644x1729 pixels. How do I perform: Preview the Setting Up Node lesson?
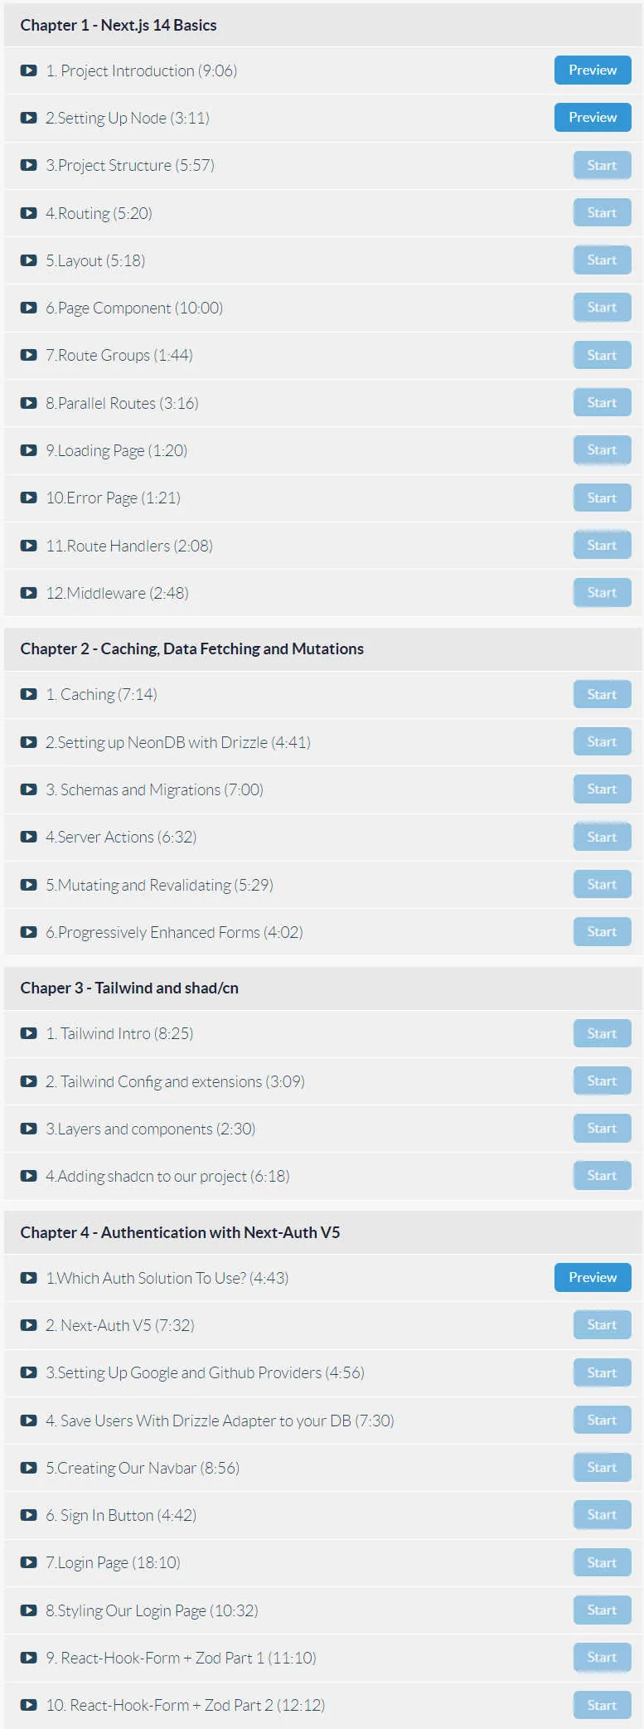point(593,118)
